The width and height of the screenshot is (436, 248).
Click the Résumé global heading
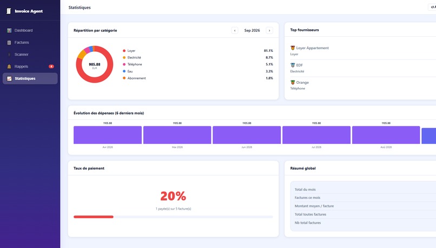[x=303, y=168]
